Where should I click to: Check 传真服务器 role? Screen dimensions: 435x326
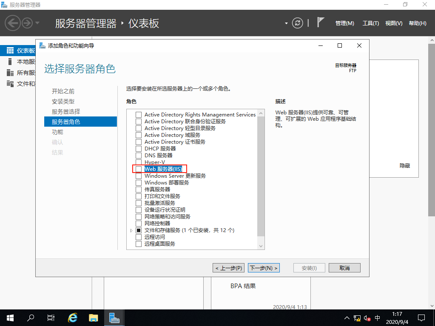coord(139,189)
